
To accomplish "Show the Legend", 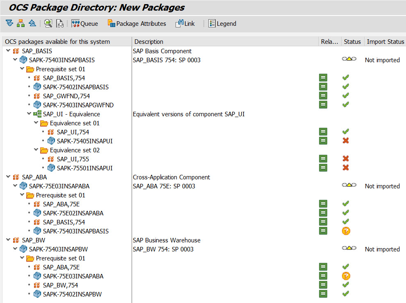I will tap(222, 23).
